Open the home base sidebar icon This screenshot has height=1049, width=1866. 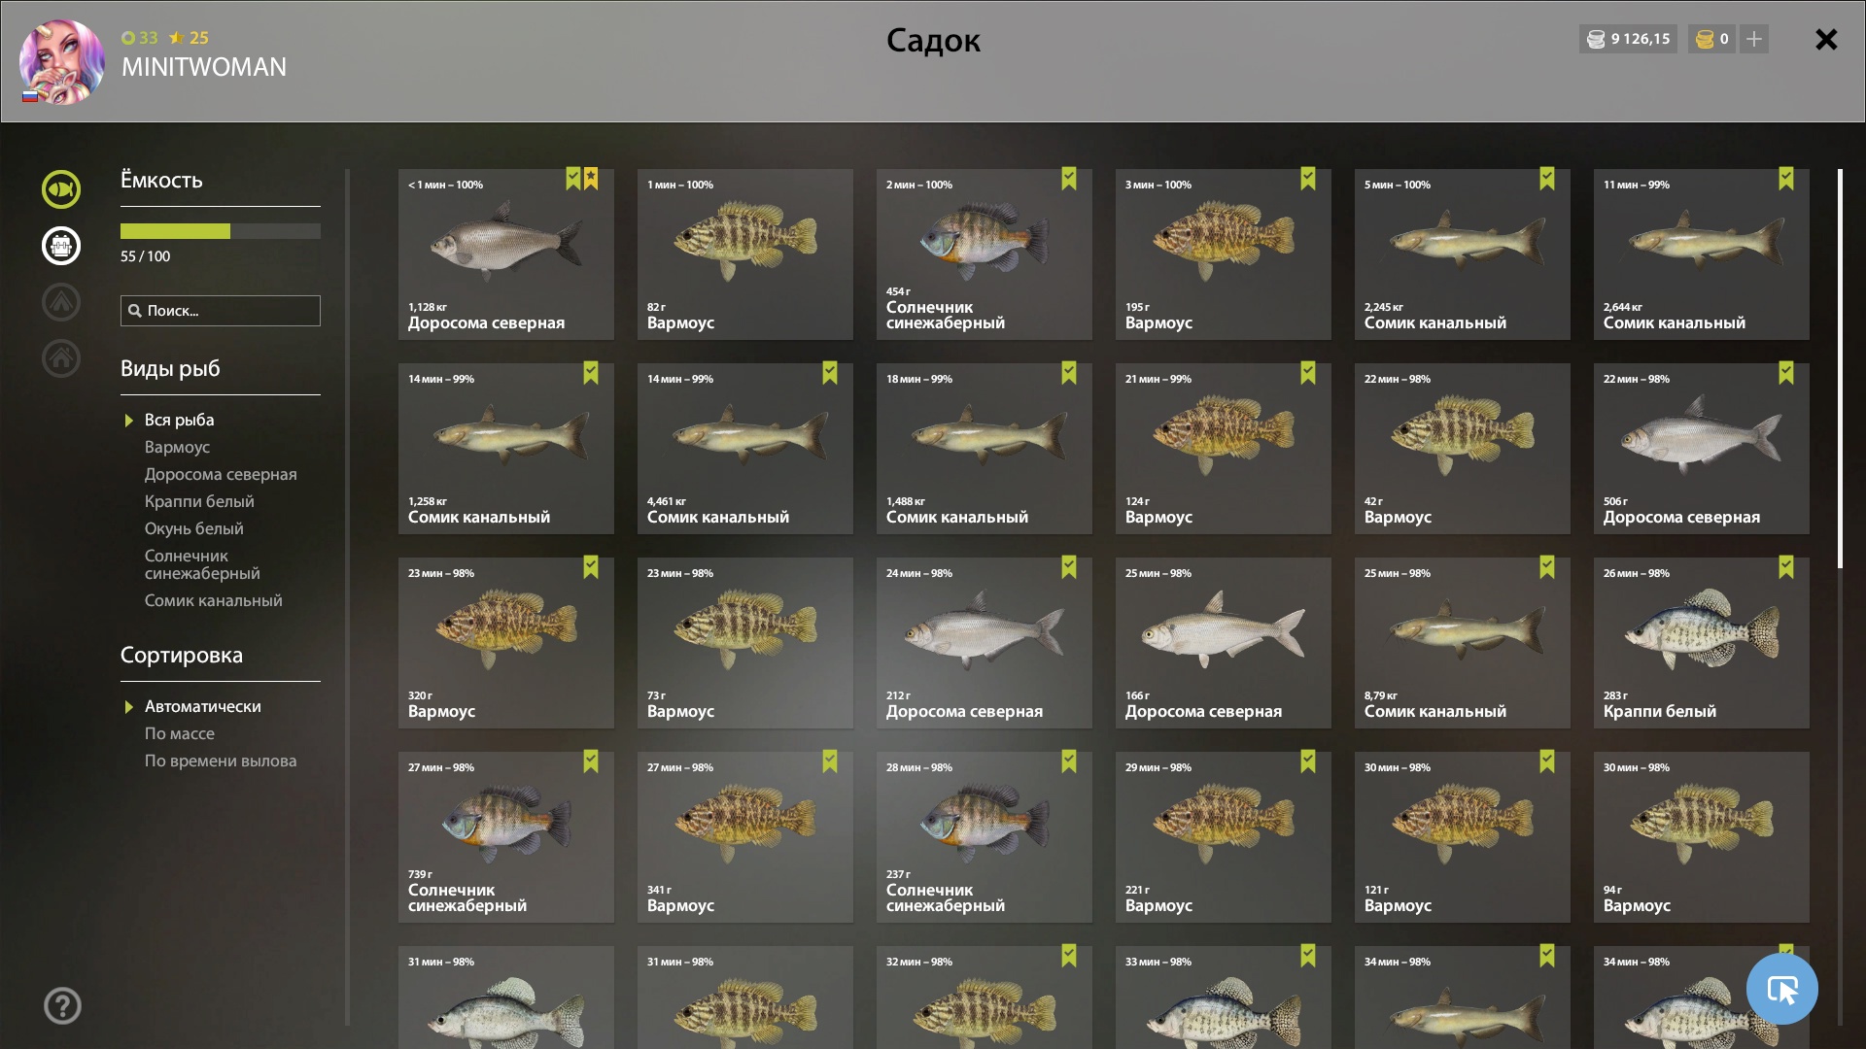pos(60,358)
